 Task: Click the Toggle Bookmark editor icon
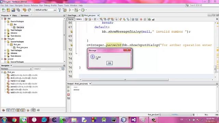[x=128, y=19]
